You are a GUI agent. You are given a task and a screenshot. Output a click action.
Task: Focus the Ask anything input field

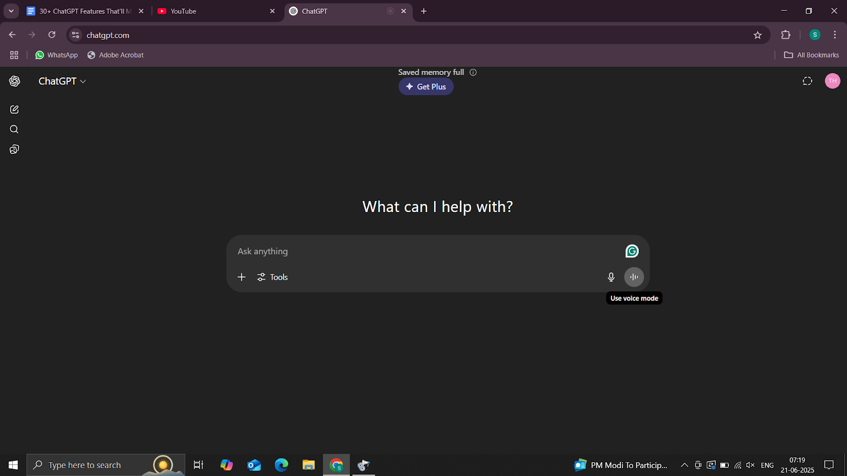(426, 251)
